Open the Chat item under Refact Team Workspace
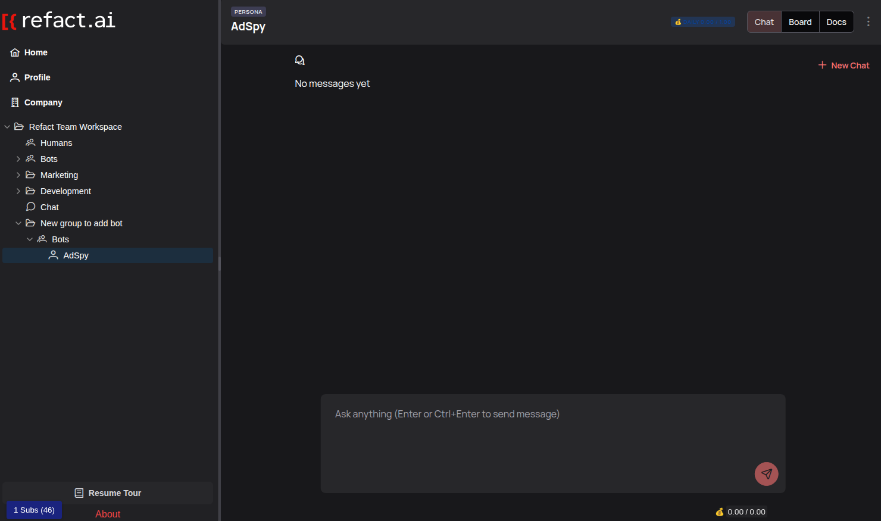 [49, 207]
